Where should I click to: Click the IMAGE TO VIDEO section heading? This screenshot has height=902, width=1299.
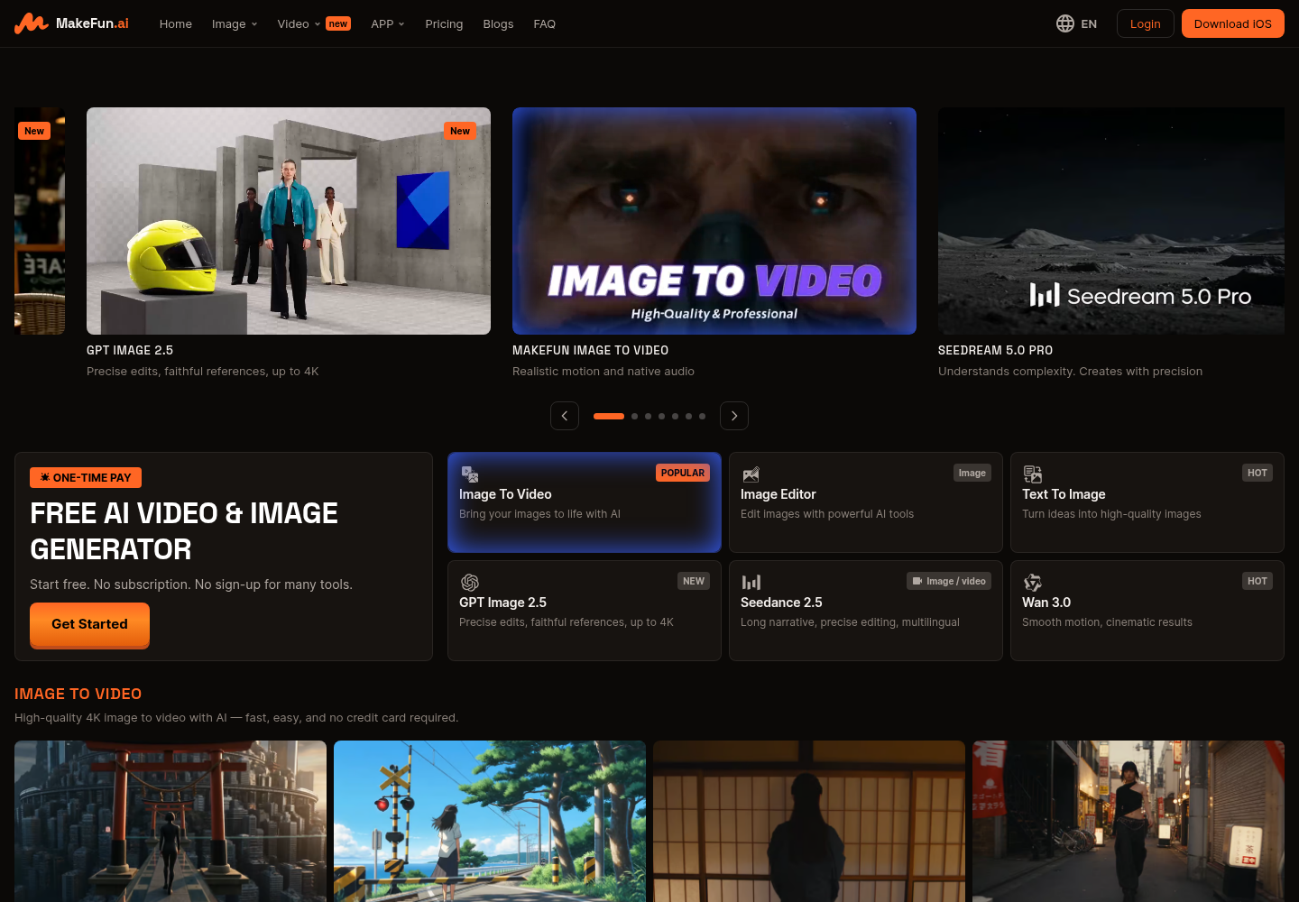pyautogui.click(x=78, y=694)
